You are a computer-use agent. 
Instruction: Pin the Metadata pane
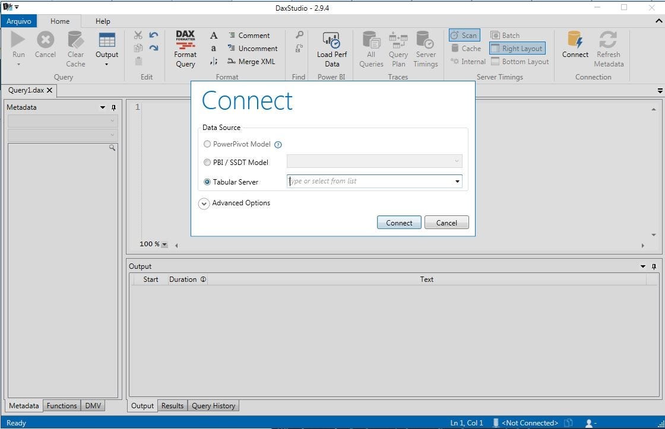(x=113, y=107)
